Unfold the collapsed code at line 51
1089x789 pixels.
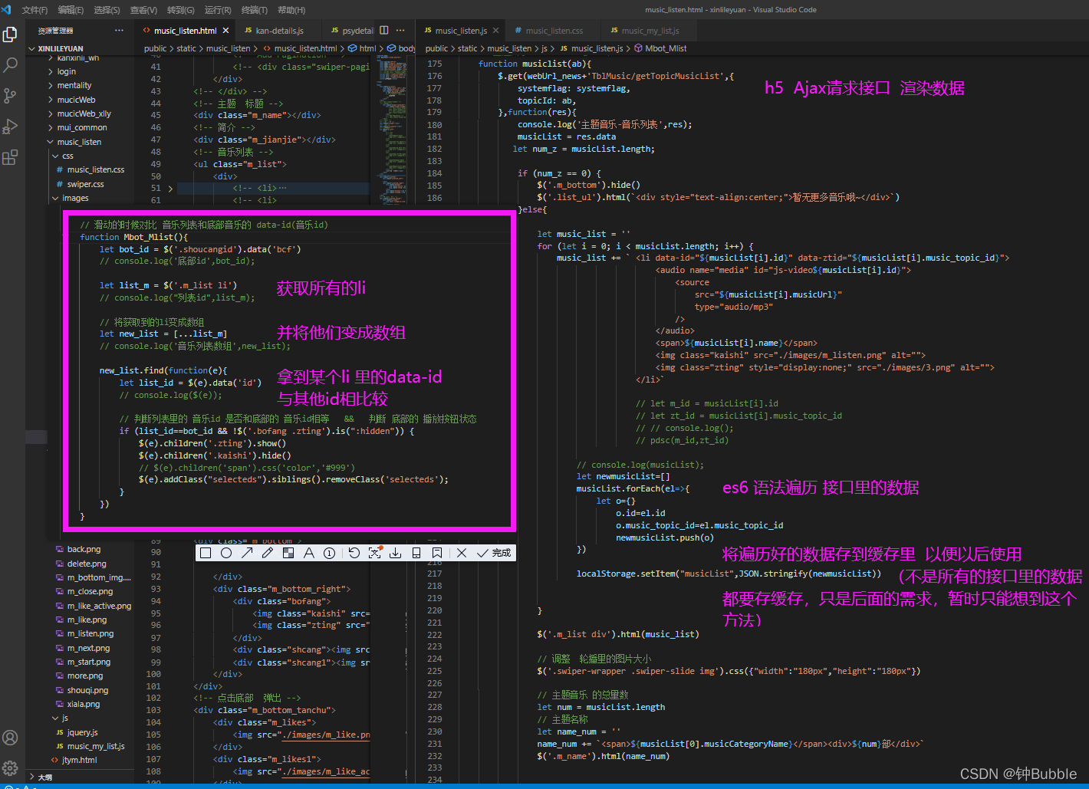click(170, 188)
